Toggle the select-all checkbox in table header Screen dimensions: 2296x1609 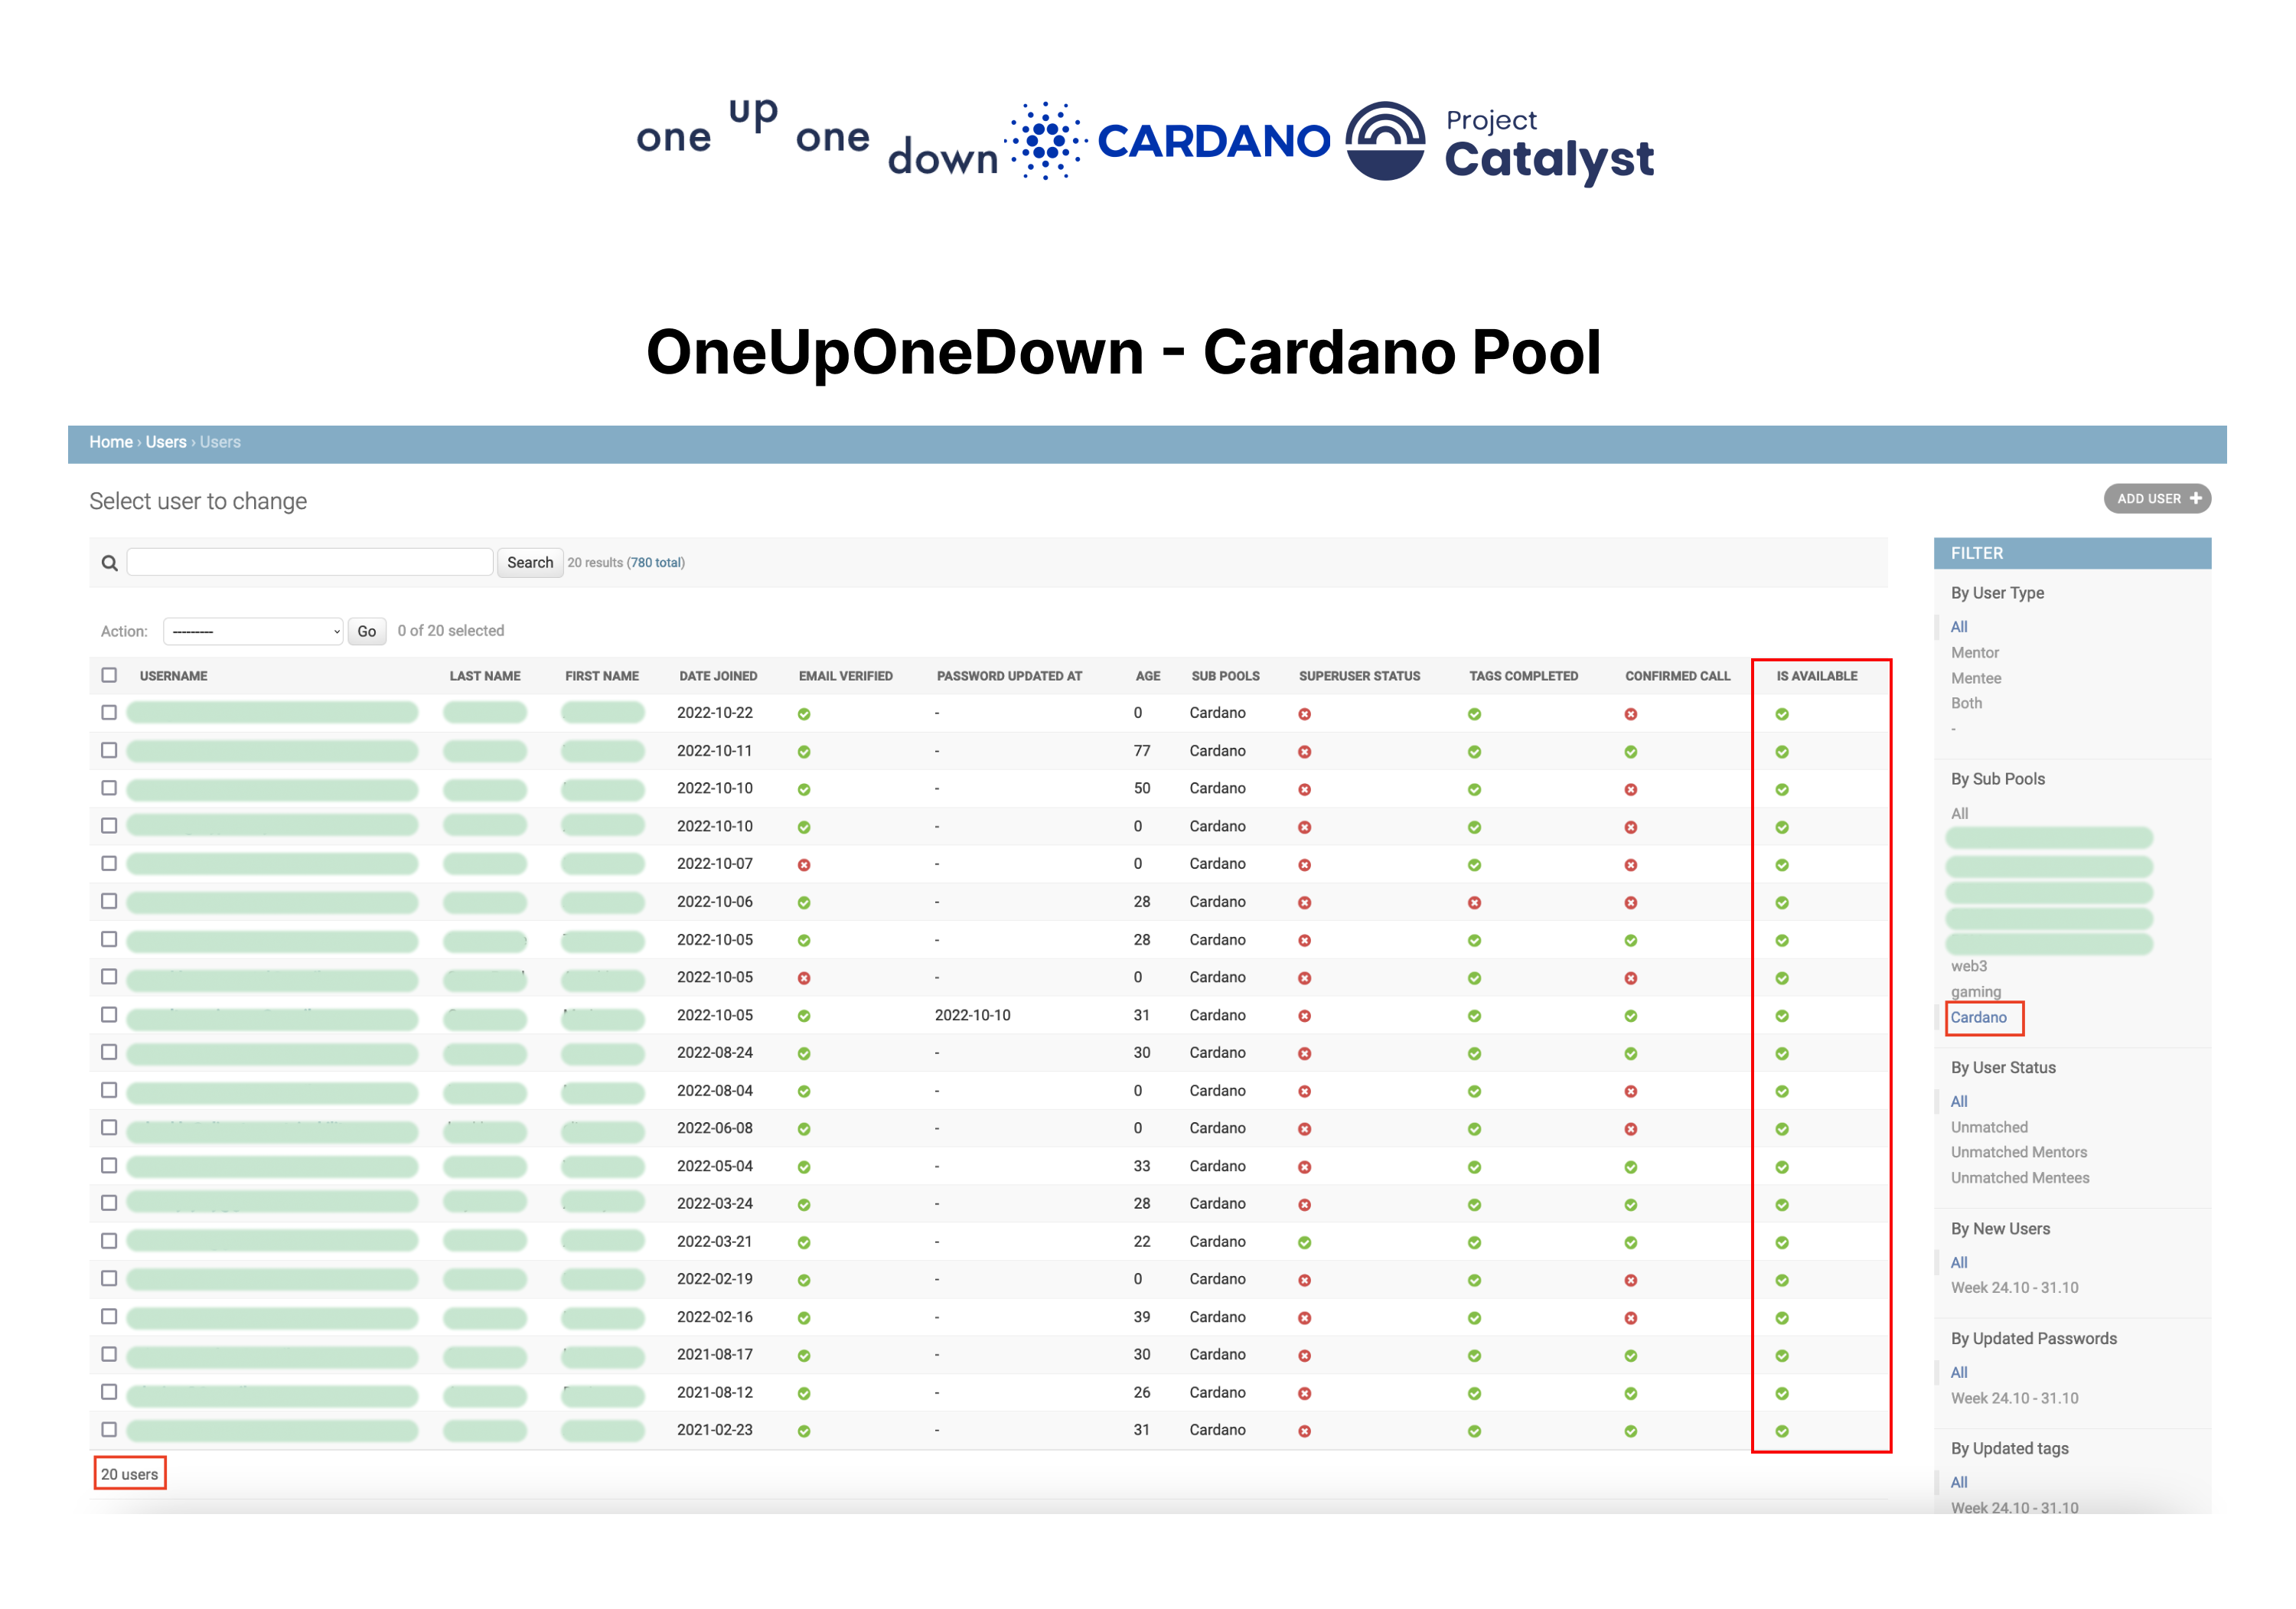tap(109, 675)
